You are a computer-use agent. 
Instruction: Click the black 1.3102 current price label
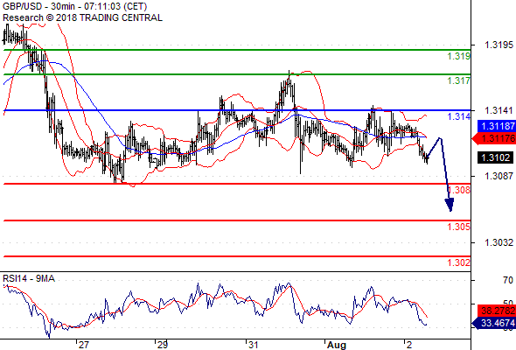pyautogui.click(x=496, y=157)
